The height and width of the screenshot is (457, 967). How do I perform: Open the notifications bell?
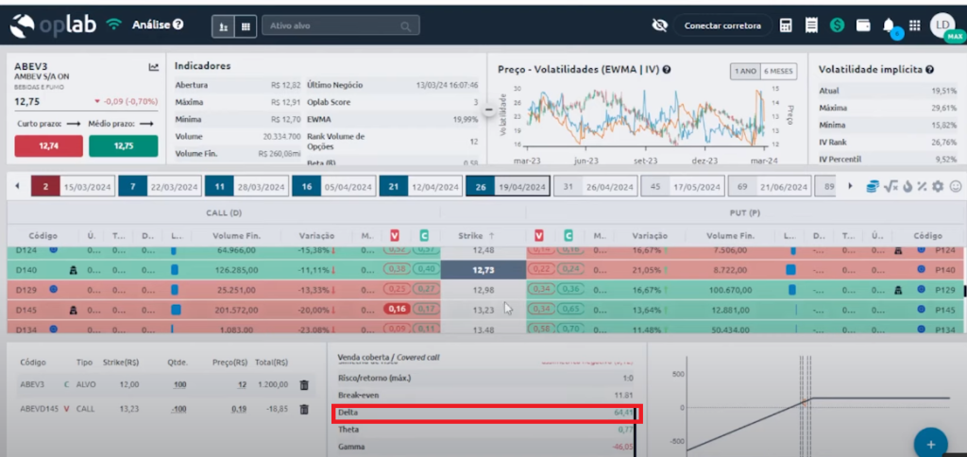[x=889, y=25]
